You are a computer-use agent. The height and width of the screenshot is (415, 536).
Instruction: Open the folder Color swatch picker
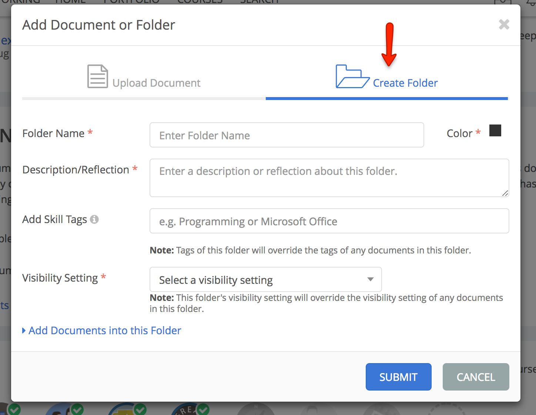click(495, 130)
